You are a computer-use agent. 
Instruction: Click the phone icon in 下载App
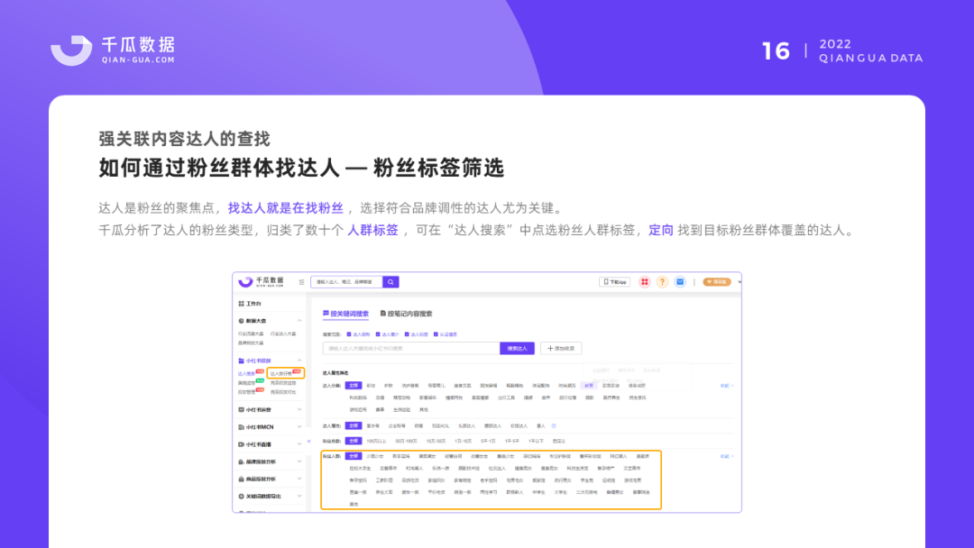pyautogui.click(x=606, y=282)
